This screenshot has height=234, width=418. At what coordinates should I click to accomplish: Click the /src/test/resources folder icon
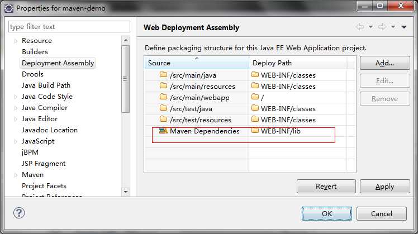click(x=163, y=119)
